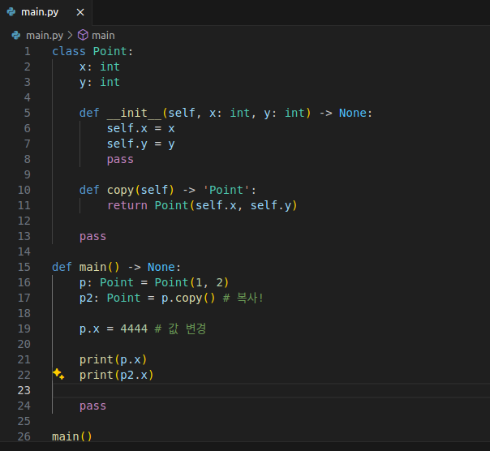The image size is (490, 451).
Task: Close the main.py editor tab
Action: 80,13
